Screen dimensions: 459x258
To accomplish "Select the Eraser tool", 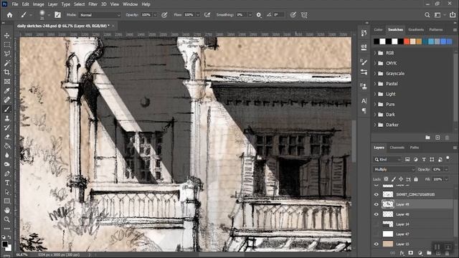I will point(7,137).
